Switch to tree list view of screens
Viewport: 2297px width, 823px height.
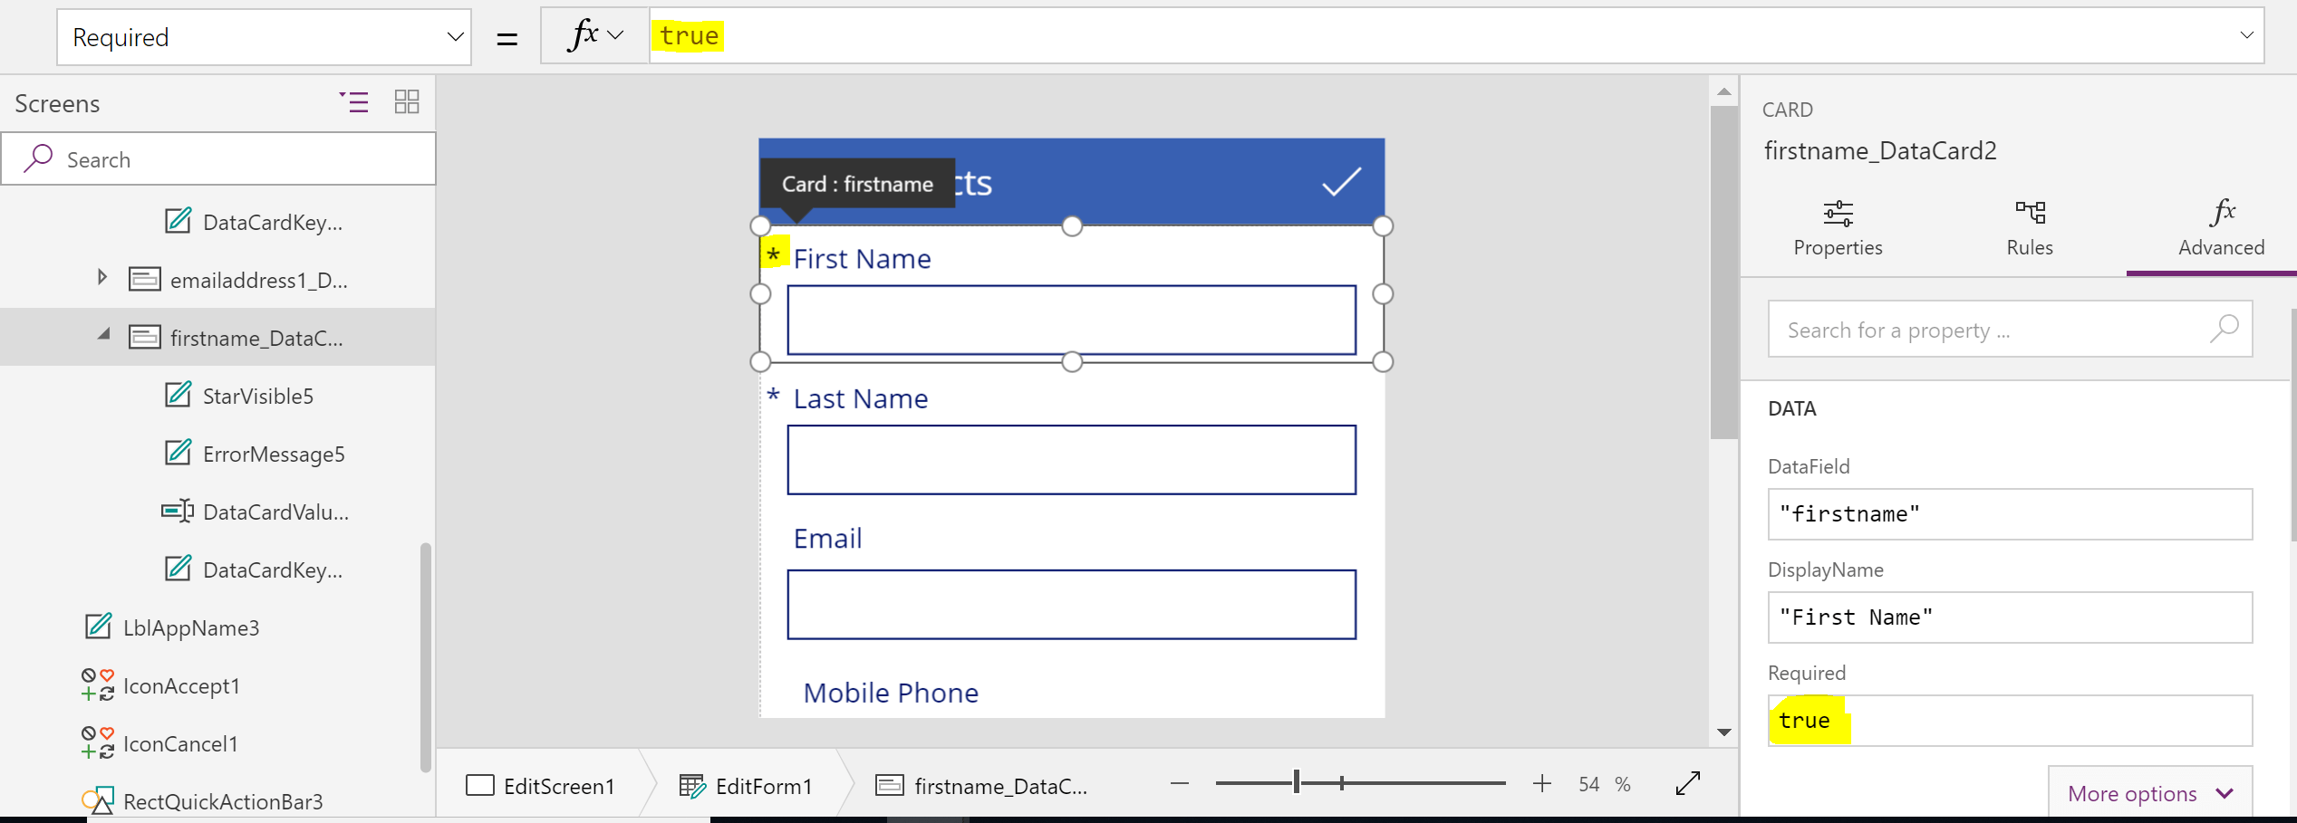(353, 101)
